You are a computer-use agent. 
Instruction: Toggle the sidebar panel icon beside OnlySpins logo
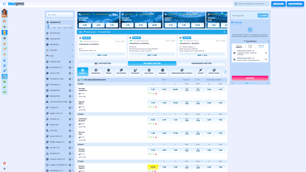4,4
